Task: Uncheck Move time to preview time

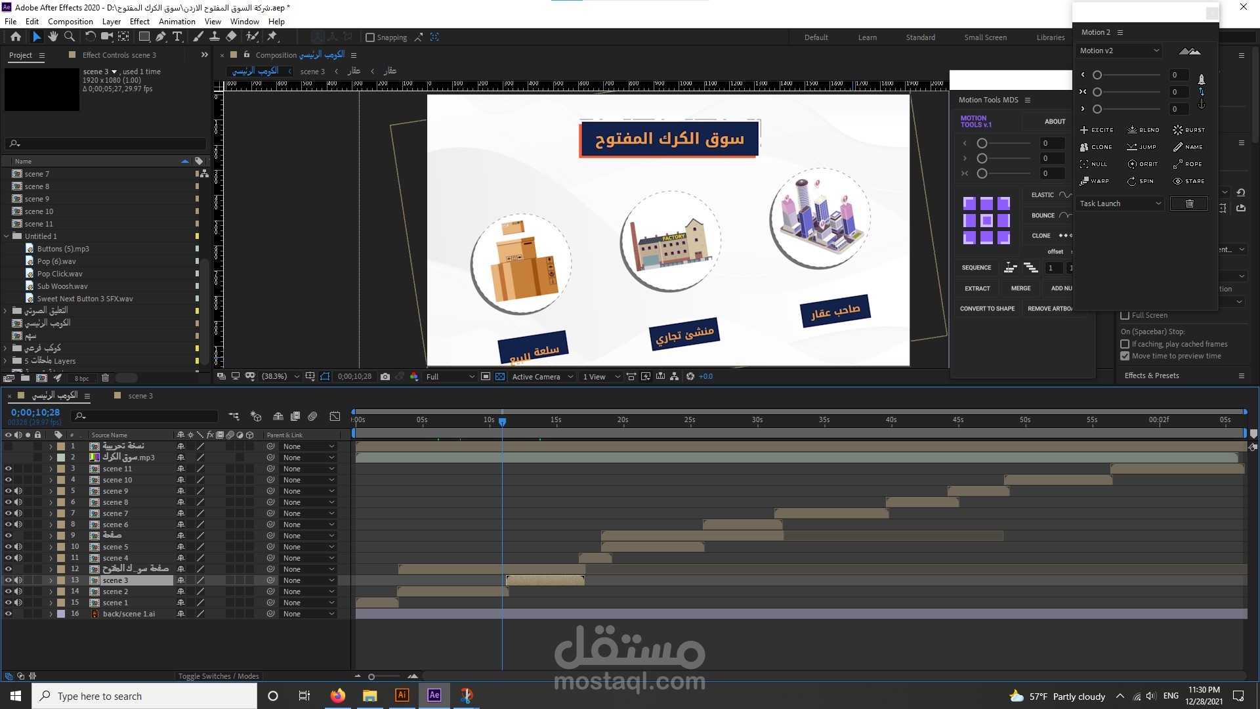Action: pyautogui.click(x=1125, y=356)
